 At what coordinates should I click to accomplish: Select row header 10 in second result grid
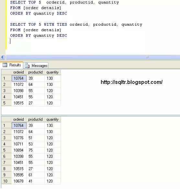(x=6, y=181)
